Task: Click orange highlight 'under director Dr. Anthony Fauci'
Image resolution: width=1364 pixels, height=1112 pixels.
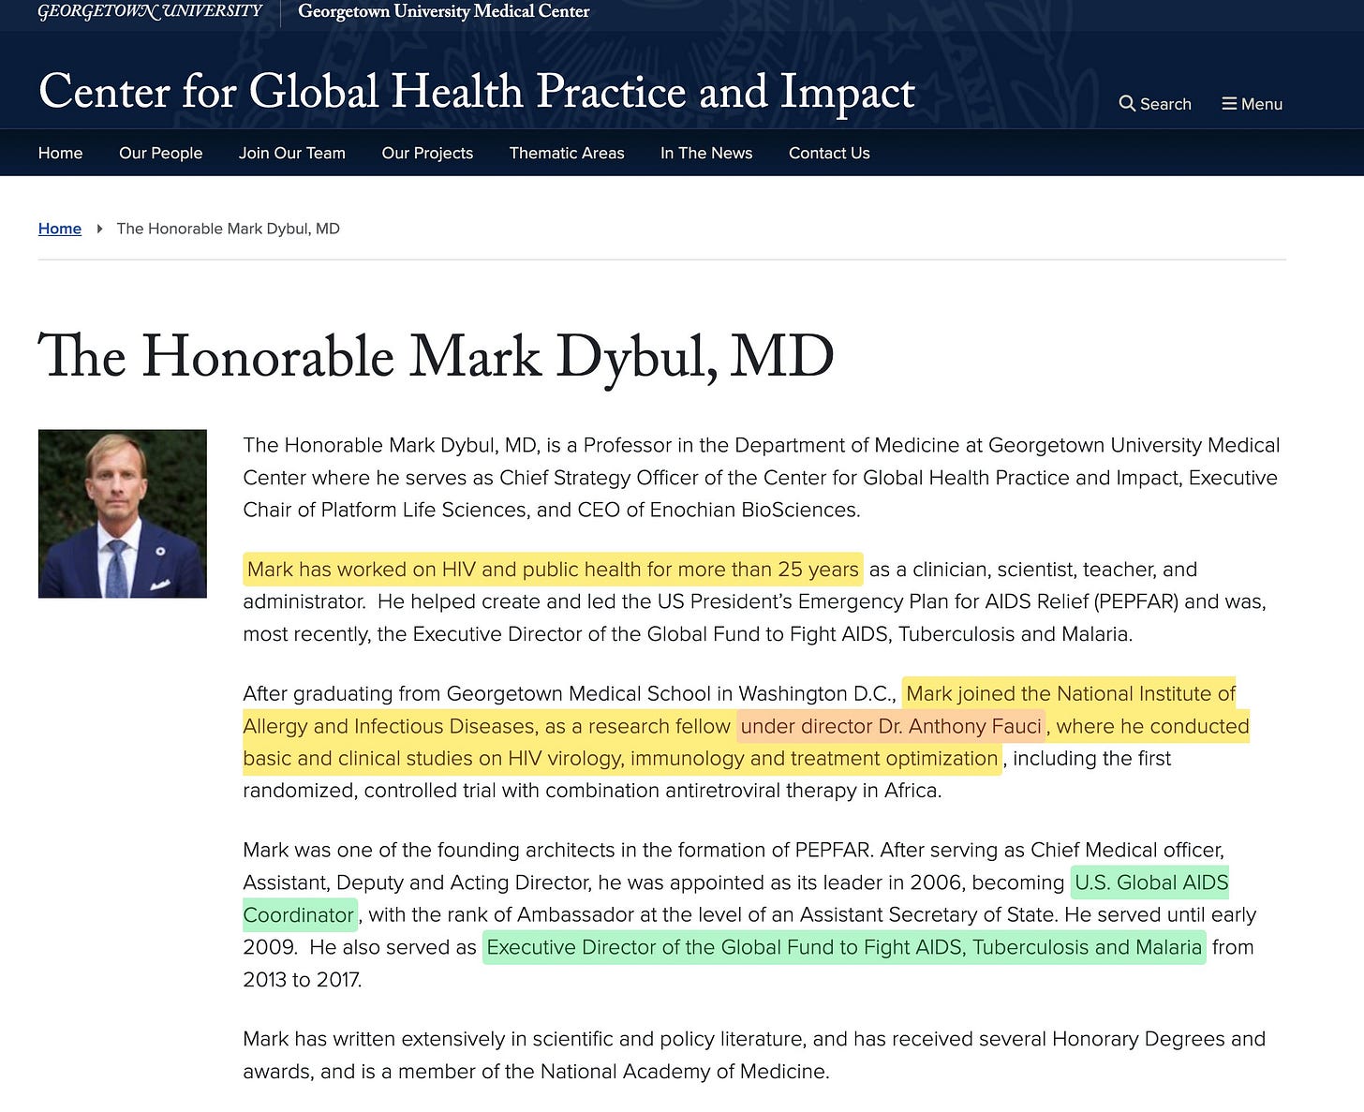Action: click(891, 726)
